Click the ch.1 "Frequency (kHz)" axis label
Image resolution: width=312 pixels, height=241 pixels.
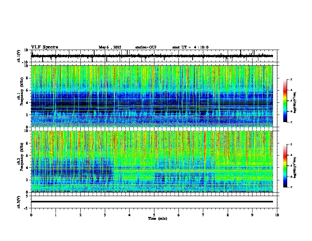[x=22, y=92]
